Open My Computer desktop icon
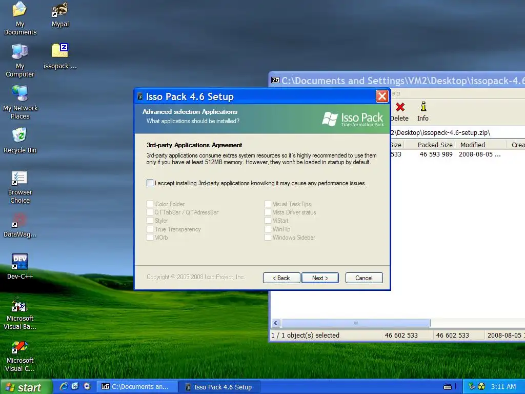525x394 pixels. [20, 61]
